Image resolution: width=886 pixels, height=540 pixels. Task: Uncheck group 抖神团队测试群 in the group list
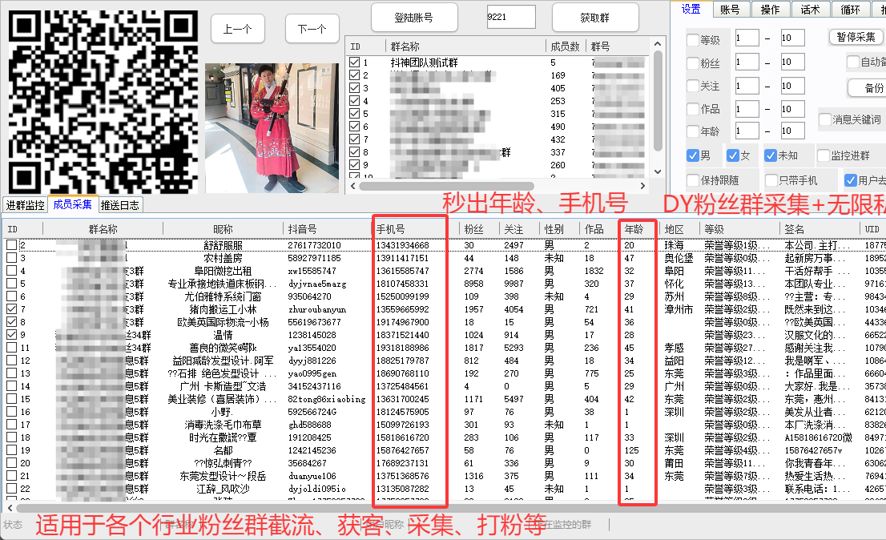355,62
